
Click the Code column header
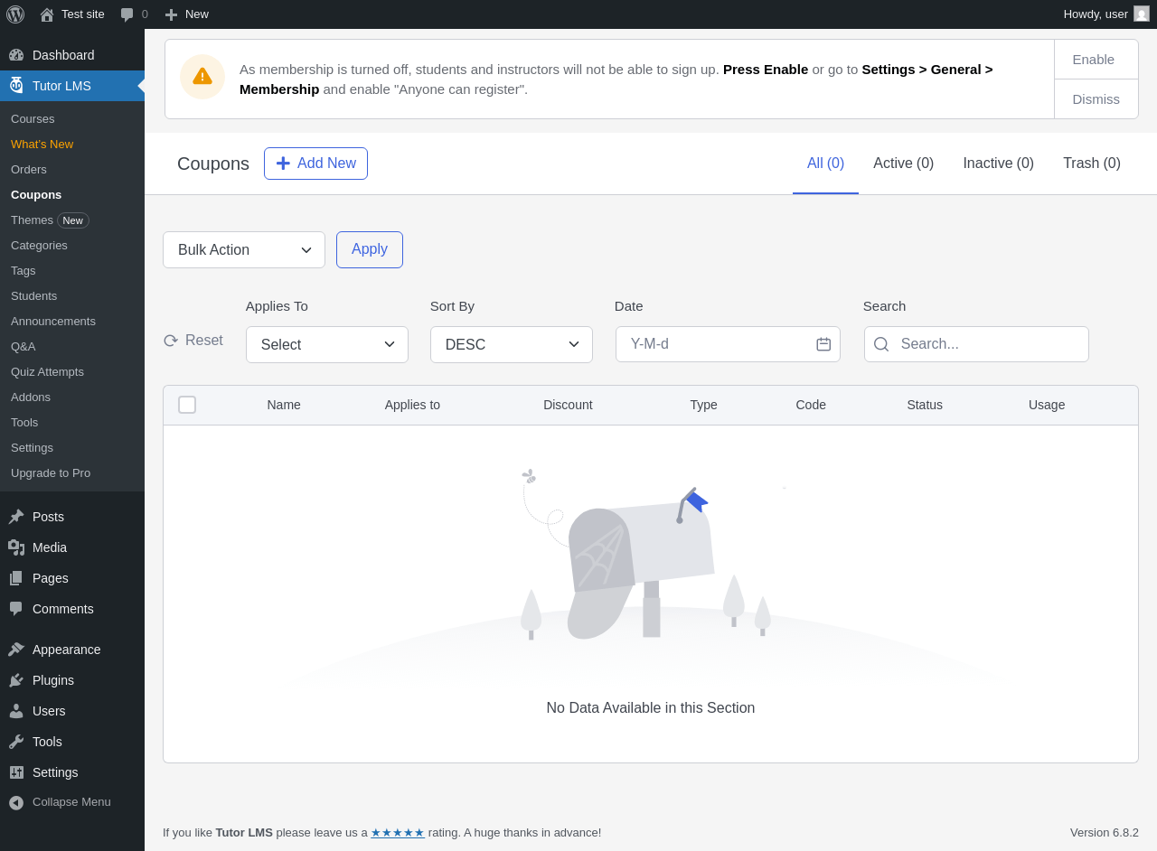(811, 405)
